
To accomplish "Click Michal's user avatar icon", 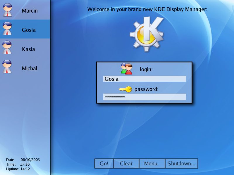I will point(7,66).
